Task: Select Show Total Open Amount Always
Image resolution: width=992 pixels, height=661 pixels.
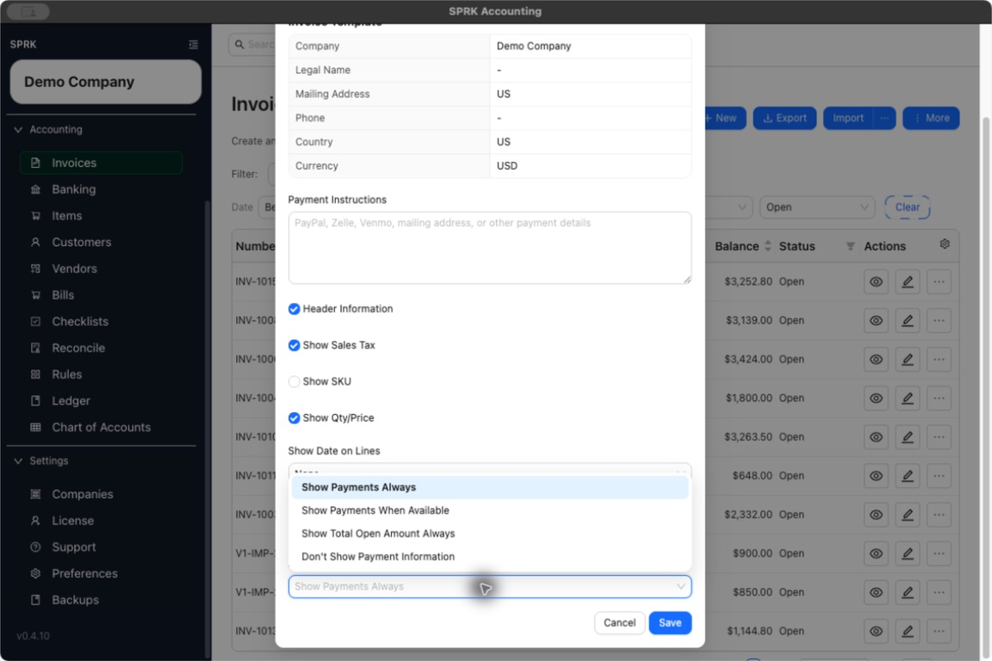Action: pyautogui.click(x=490, y=534)
